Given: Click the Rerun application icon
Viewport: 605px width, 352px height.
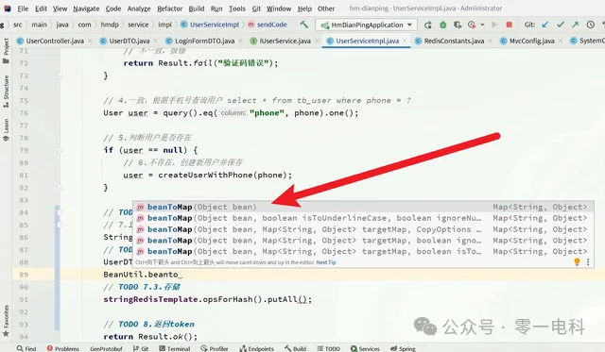Looking at the screenshot, I should point(428,25).
